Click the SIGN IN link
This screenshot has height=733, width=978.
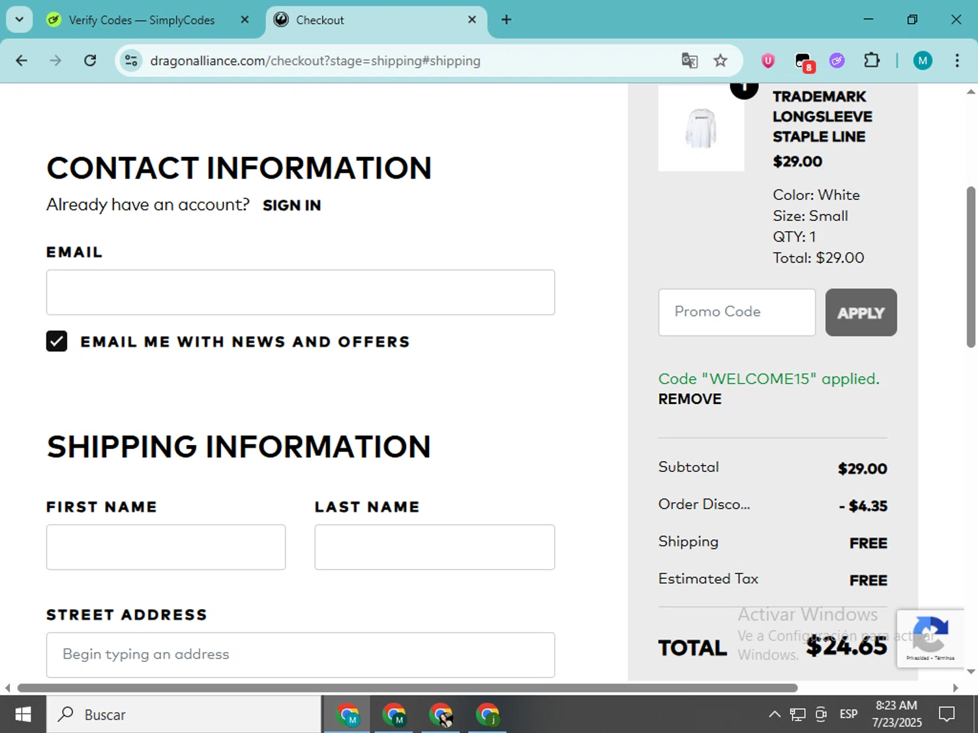pyautogui.click(x=291, y=205)
